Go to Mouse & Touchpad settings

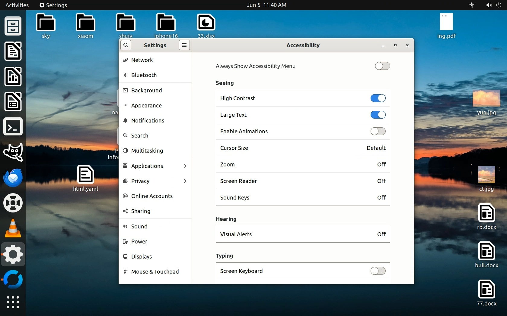(155, 271)
